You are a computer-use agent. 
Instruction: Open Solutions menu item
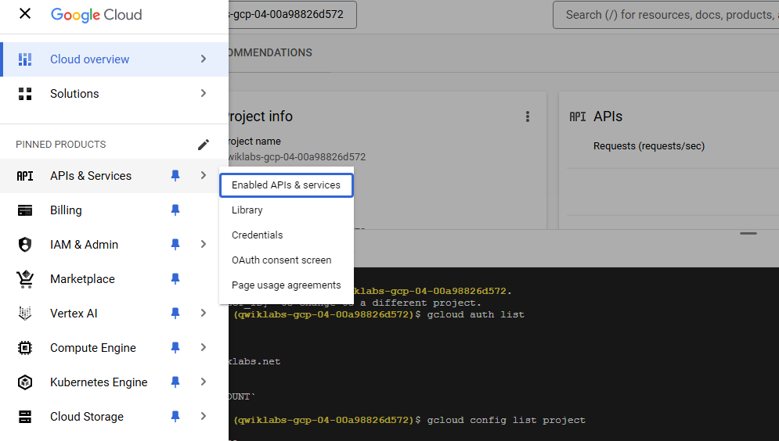114,93
